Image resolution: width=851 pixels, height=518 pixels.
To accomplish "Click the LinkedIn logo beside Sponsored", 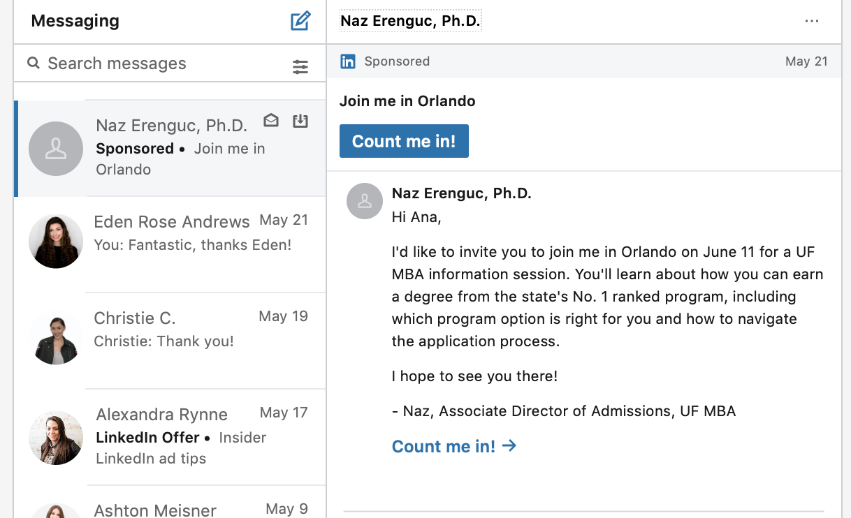I will coord(348,61).
